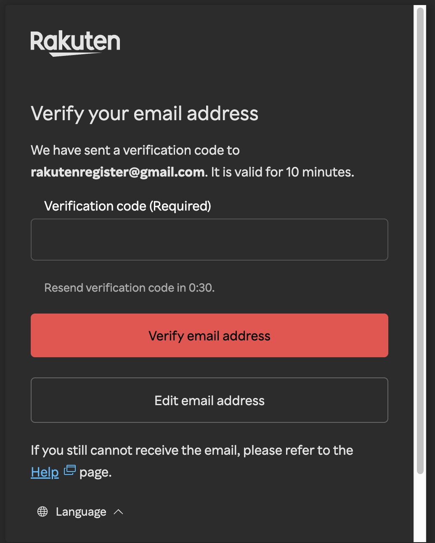Click the word "page." after Help
This screenshot has width=435, height=543.
(x=95, y=472)
